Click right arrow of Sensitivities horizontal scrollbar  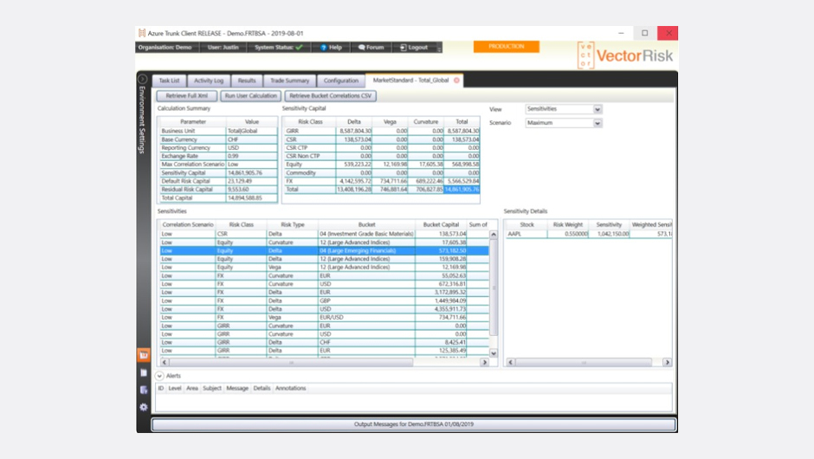484,362
